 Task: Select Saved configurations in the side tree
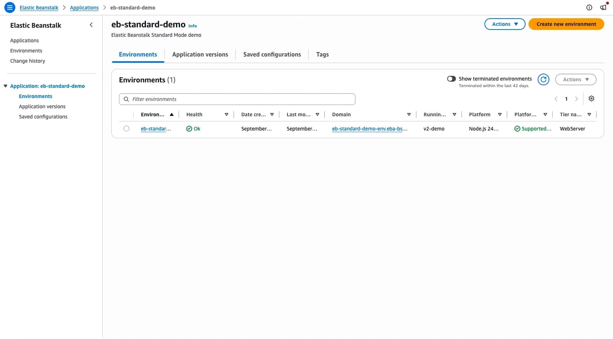(x=43, y=117)
